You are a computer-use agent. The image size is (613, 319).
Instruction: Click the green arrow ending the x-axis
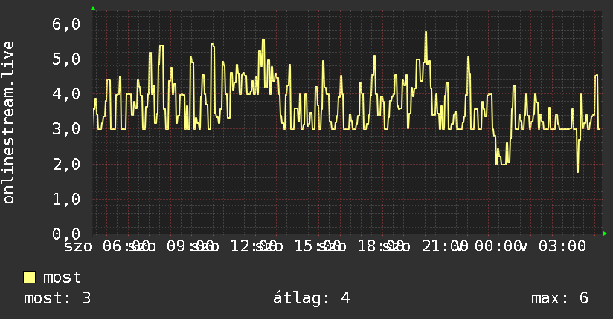pyautogui.click(x=605, y=234)
